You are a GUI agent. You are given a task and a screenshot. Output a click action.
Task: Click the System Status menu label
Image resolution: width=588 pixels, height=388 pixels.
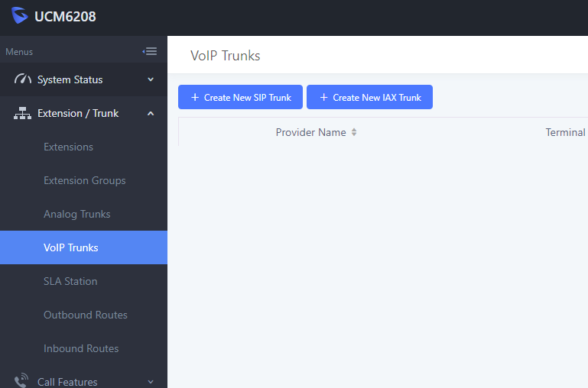70,79
